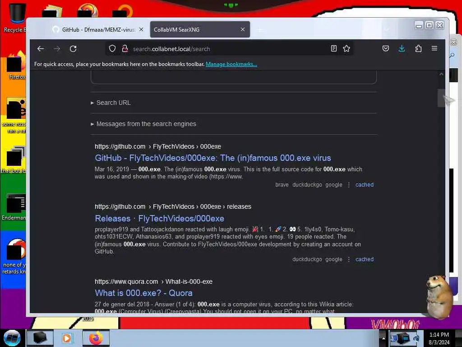Go back with the browser back arrow
This screenshot has width=462, height=347.
click(41, 49)
